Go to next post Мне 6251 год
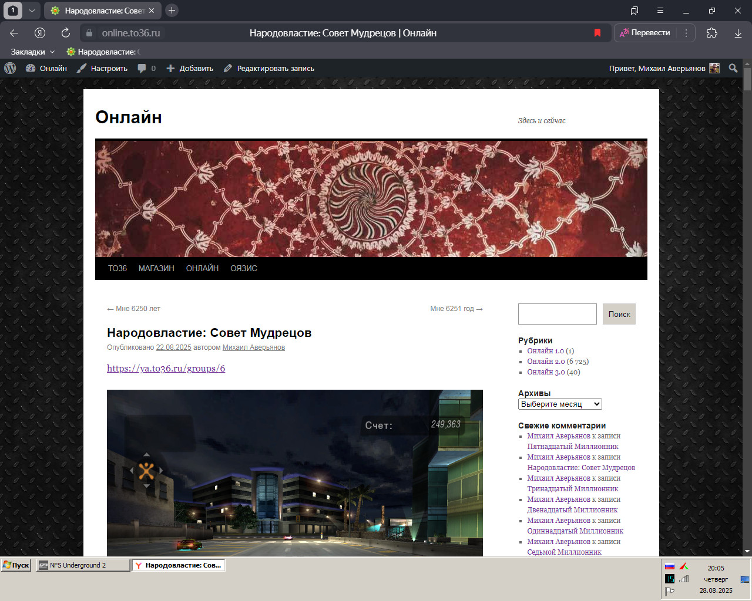Viewport: 752px width, 601px height. [x=456, y=309]
